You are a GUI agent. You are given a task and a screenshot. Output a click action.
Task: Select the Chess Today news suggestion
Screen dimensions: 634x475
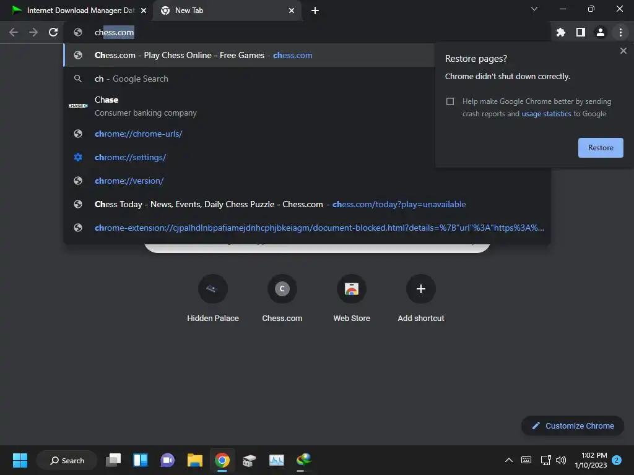click(307, 204)
